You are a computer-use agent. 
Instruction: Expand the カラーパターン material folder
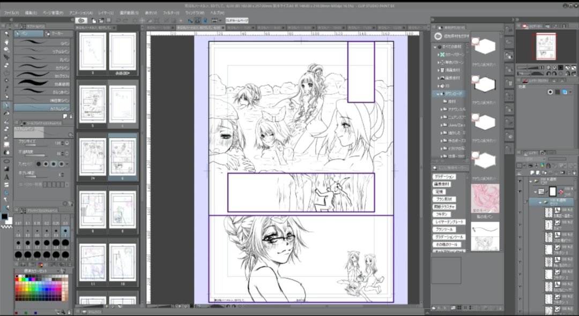tap(439, 55)
